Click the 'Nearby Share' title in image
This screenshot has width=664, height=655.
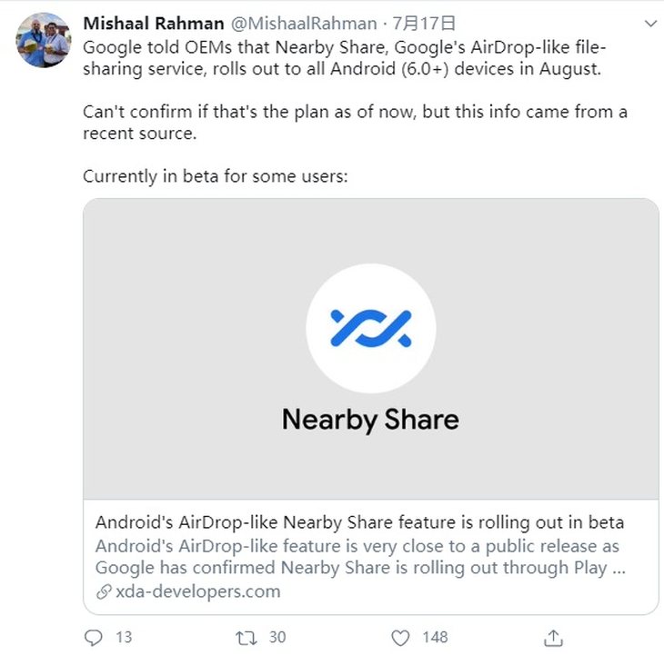tap(370, 420)
